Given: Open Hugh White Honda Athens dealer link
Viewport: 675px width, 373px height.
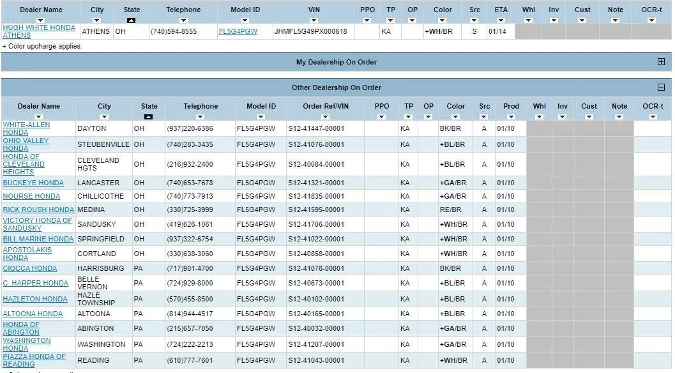Looking at the screenshot, I should click(x=39, y=31).
